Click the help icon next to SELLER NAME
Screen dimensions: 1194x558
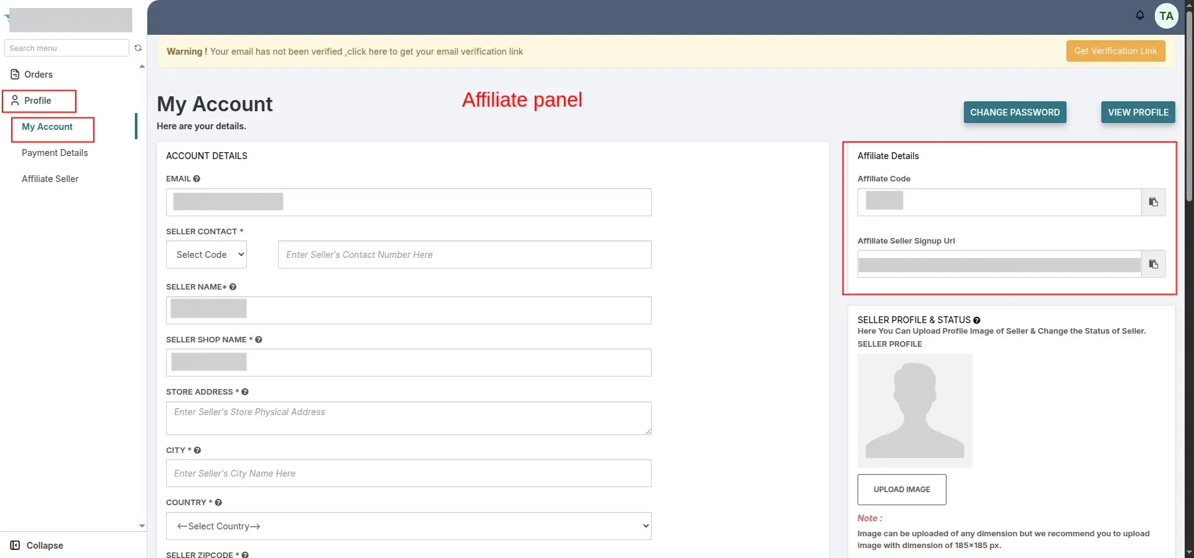click(x=233, y=286)
